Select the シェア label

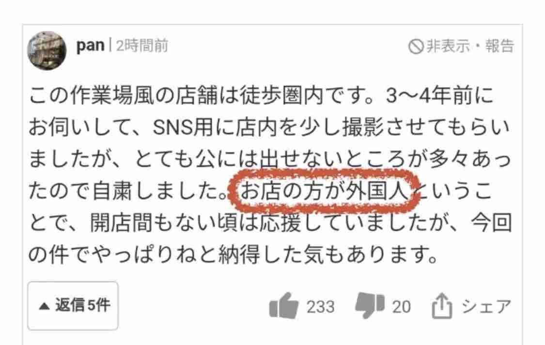(x=486, y=306)
